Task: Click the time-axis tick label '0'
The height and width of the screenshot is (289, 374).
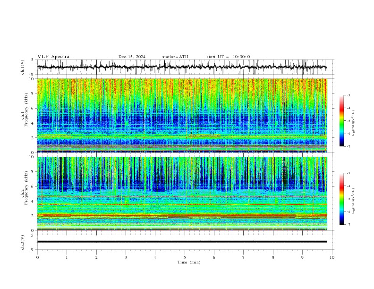Action: coord(37,257)
